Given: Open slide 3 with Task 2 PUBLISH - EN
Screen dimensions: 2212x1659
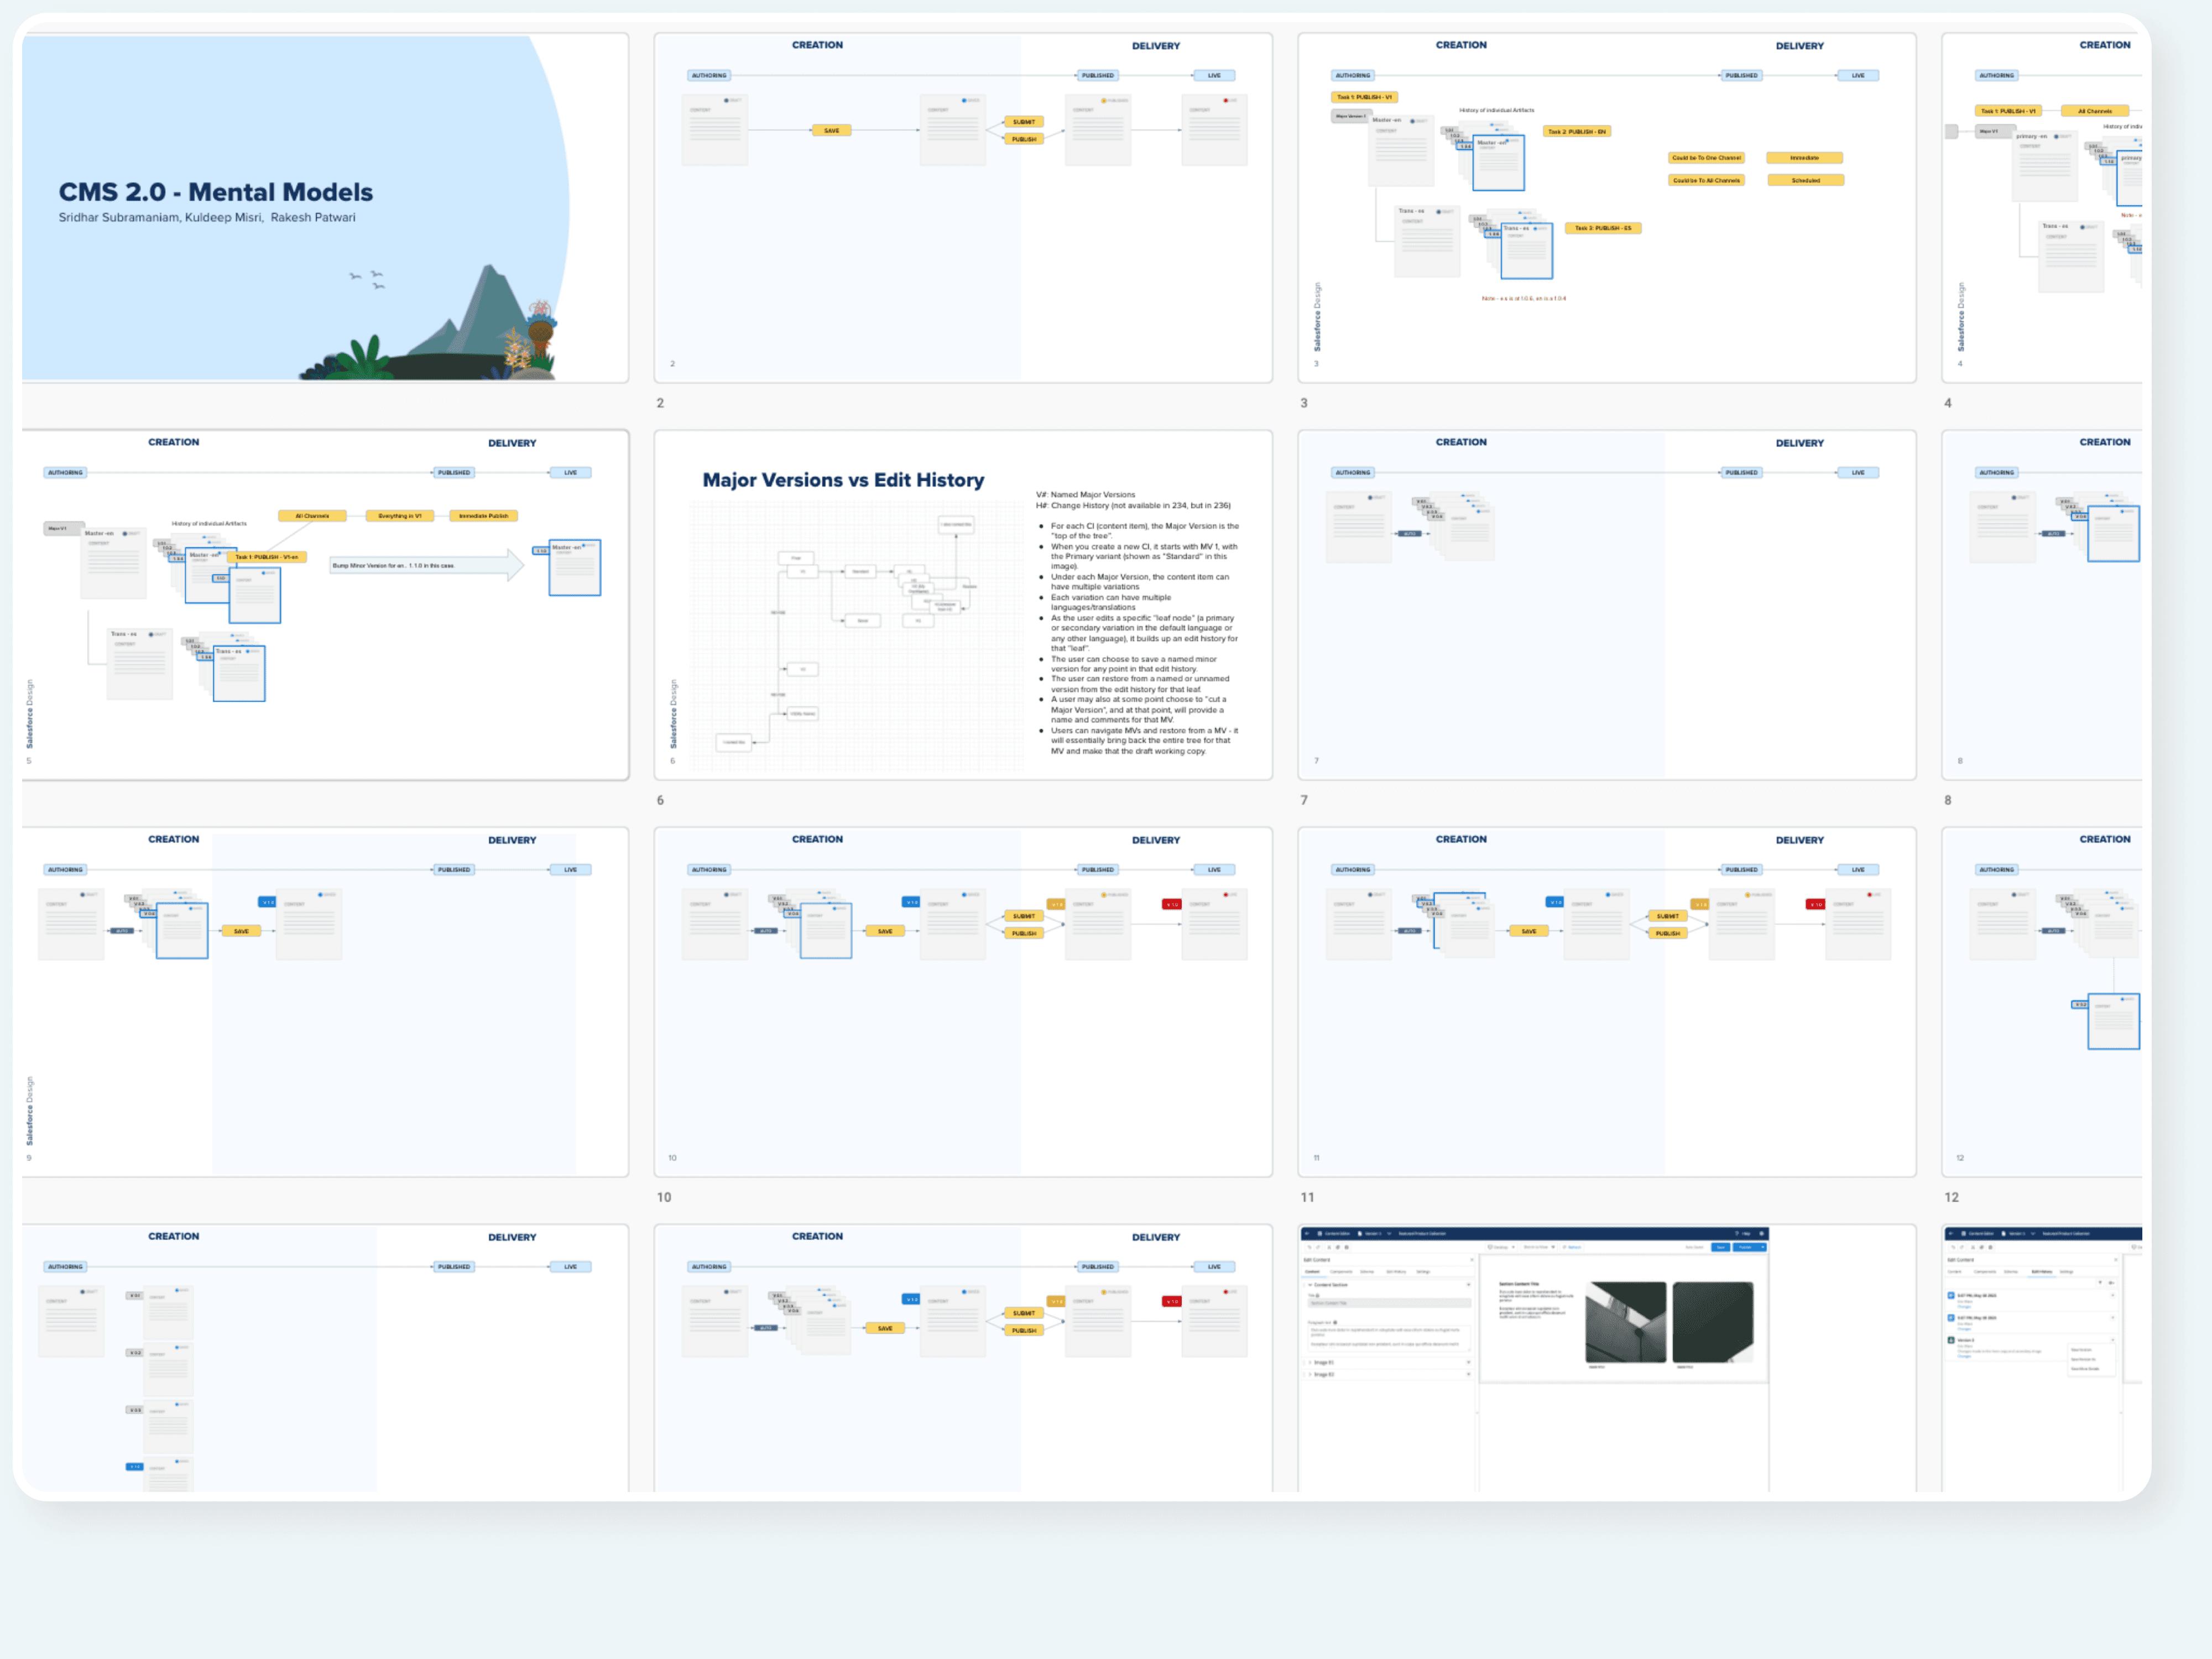Looking at the screenshot, I should [1606, 250].
